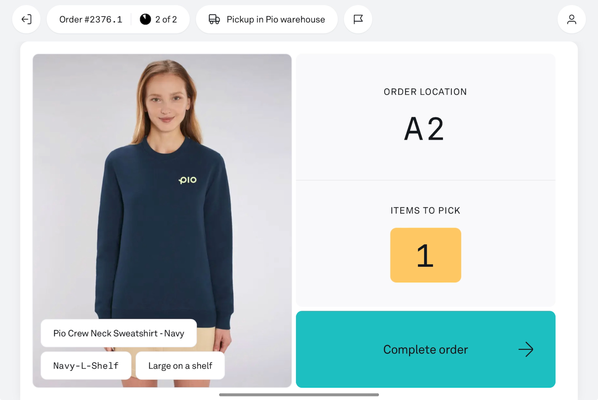The image size is (598, 400).
Task: Click the arrow on Complete order
Action: [526, 349]
